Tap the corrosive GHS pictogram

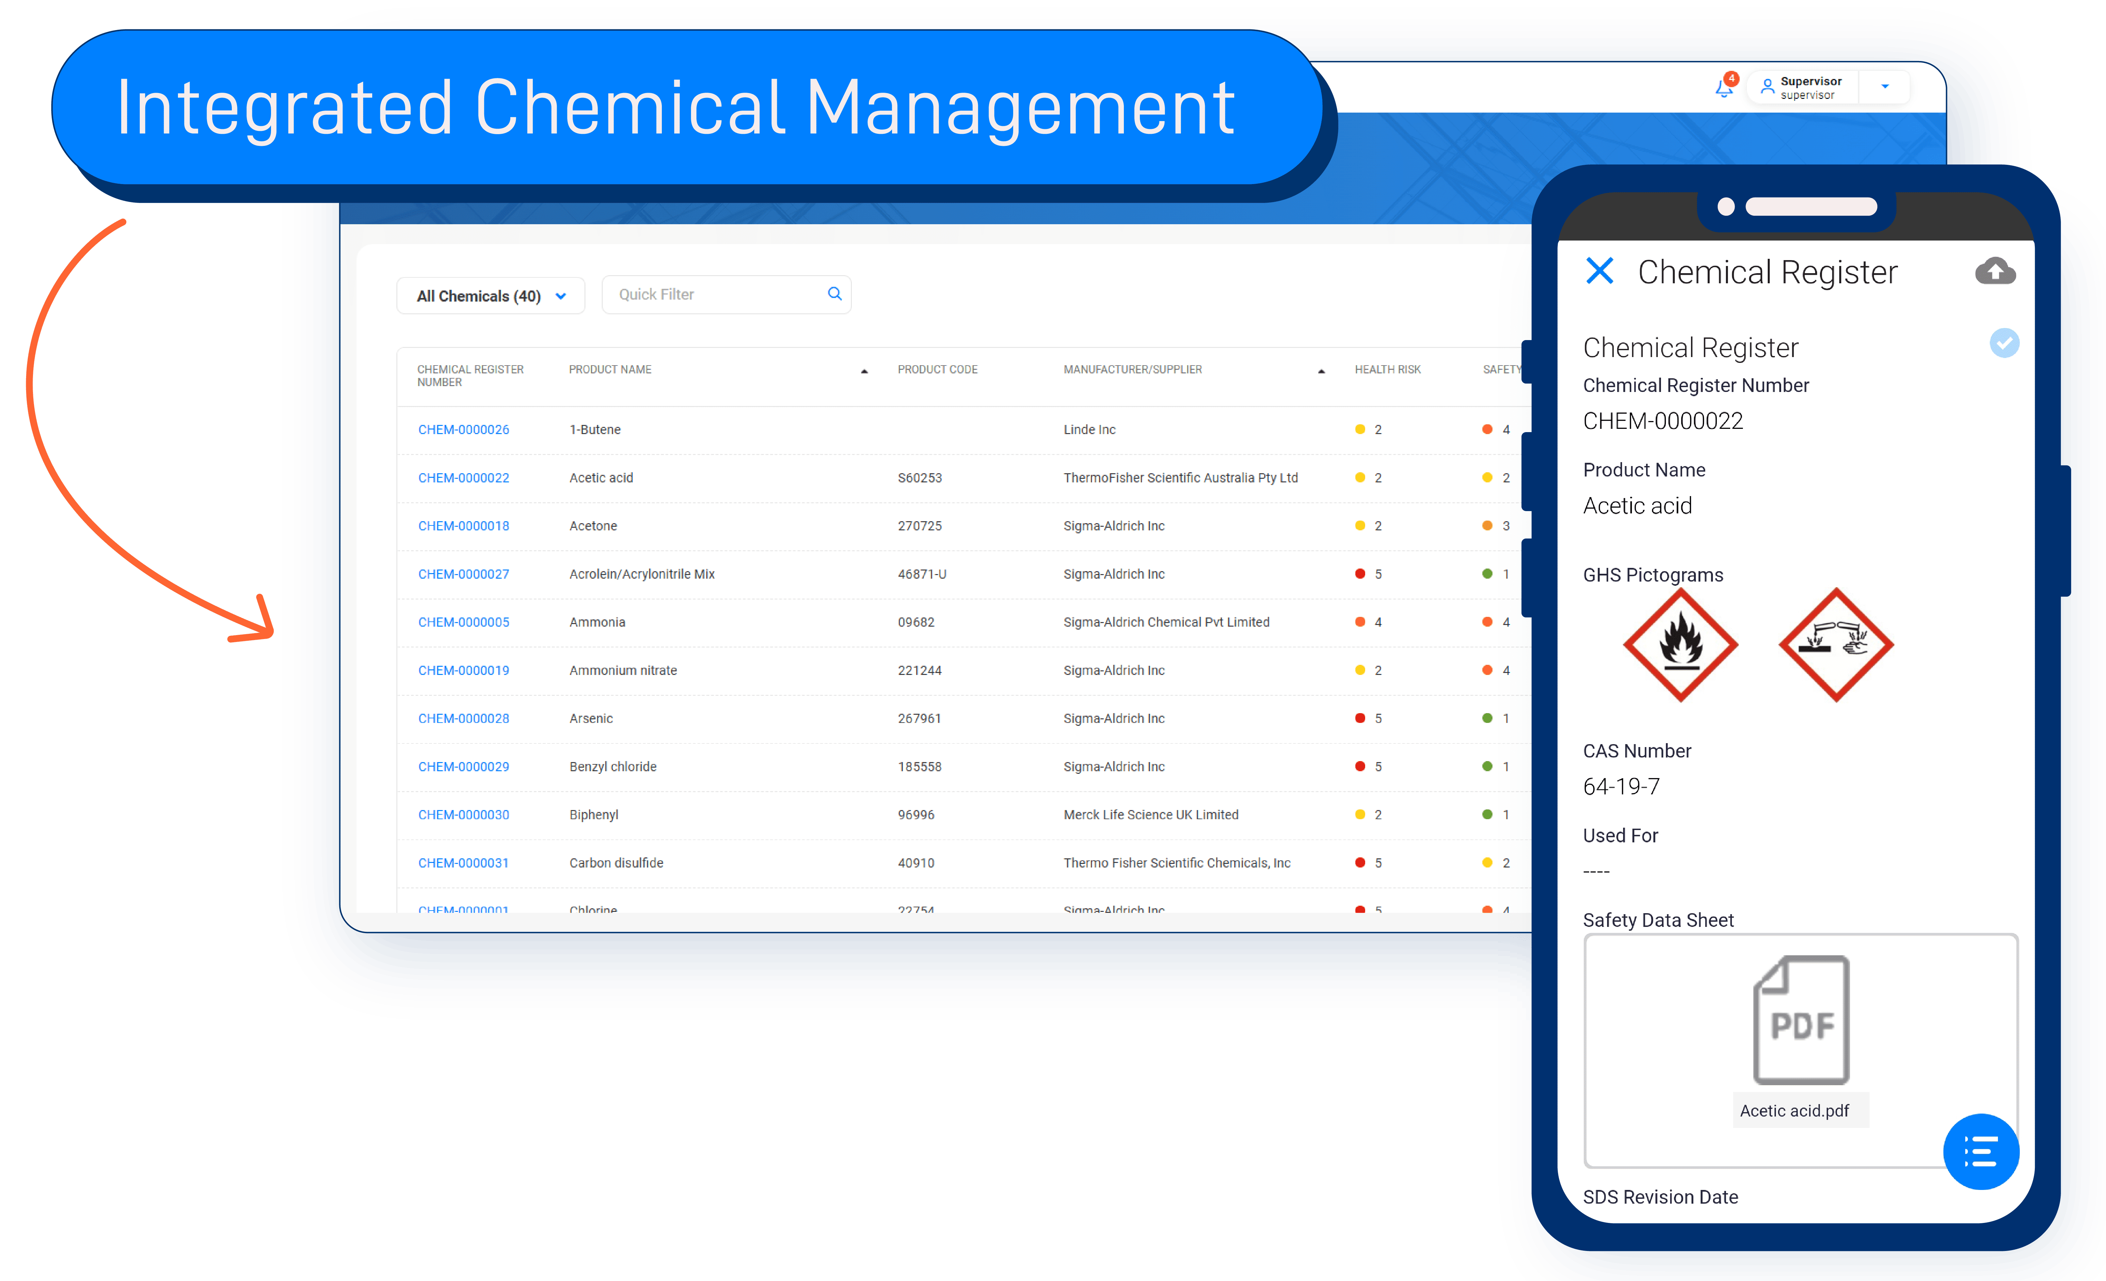click(1836, 645)
